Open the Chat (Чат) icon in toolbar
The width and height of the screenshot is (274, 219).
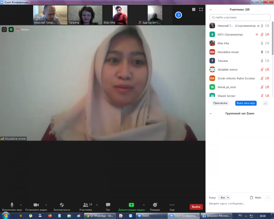coord(108,205)
